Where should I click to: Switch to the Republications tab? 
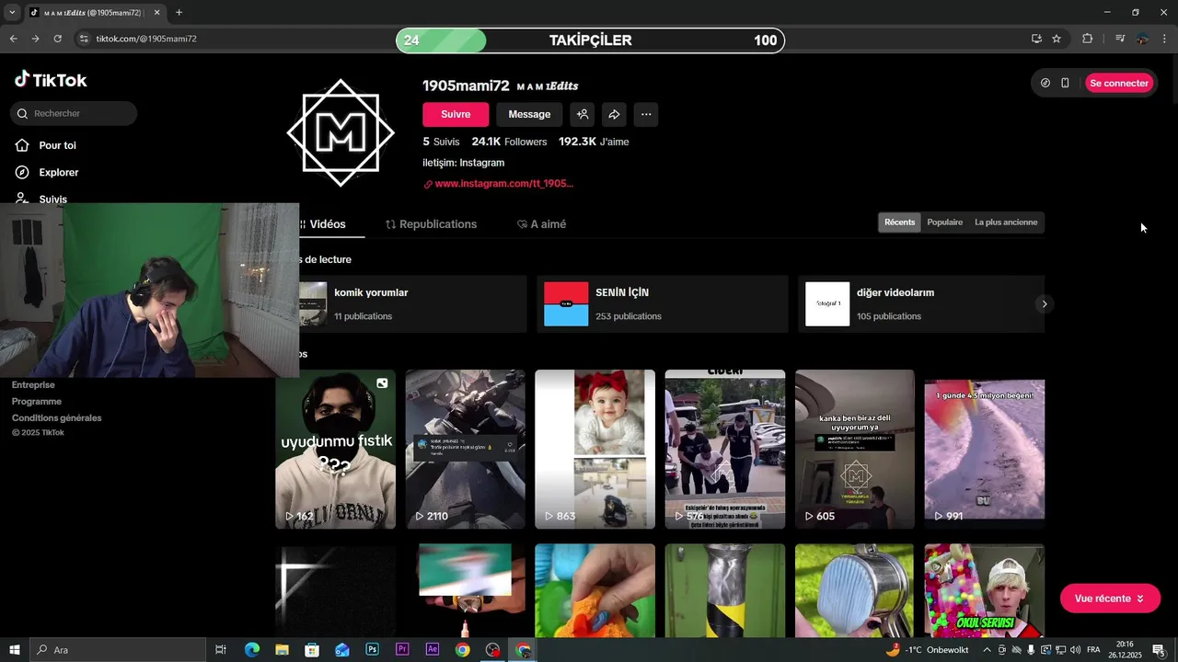[431, 224]
